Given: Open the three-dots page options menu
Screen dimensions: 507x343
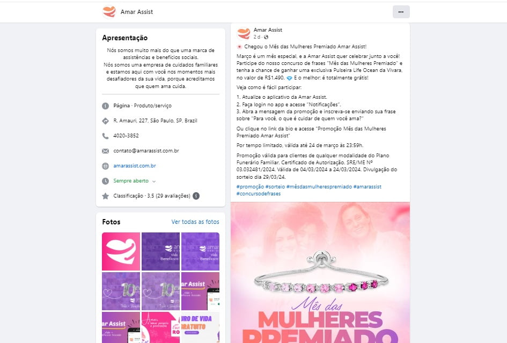Looking at the screenshot, I should 401,12.
